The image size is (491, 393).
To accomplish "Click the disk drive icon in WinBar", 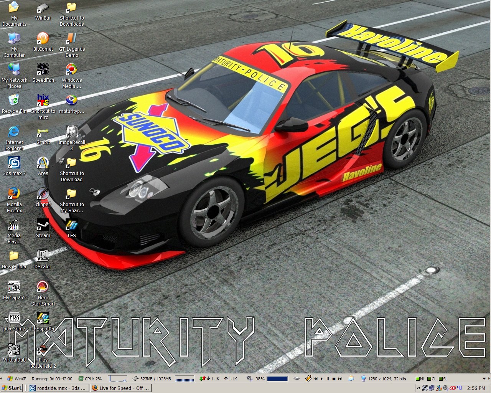I will 297,379.
